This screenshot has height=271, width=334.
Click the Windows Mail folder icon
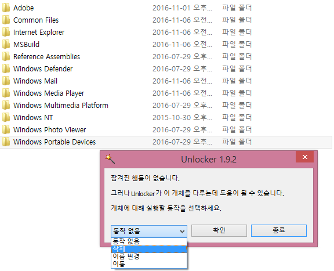click(x=6, y=81)
